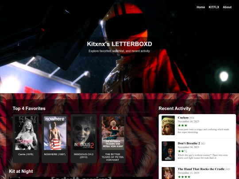Open the Home nav link

click(200, 7)
